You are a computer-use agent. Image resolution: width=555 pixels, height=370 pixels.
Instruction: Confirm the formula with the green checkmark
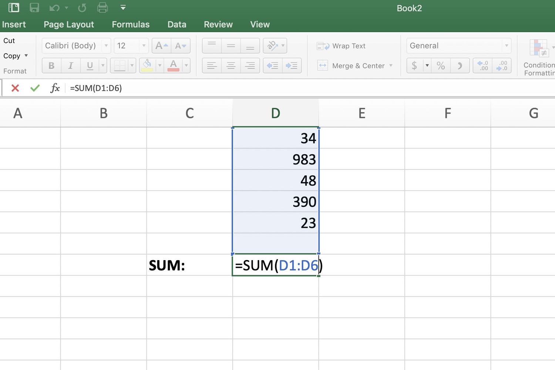click(x=35, y=88)
